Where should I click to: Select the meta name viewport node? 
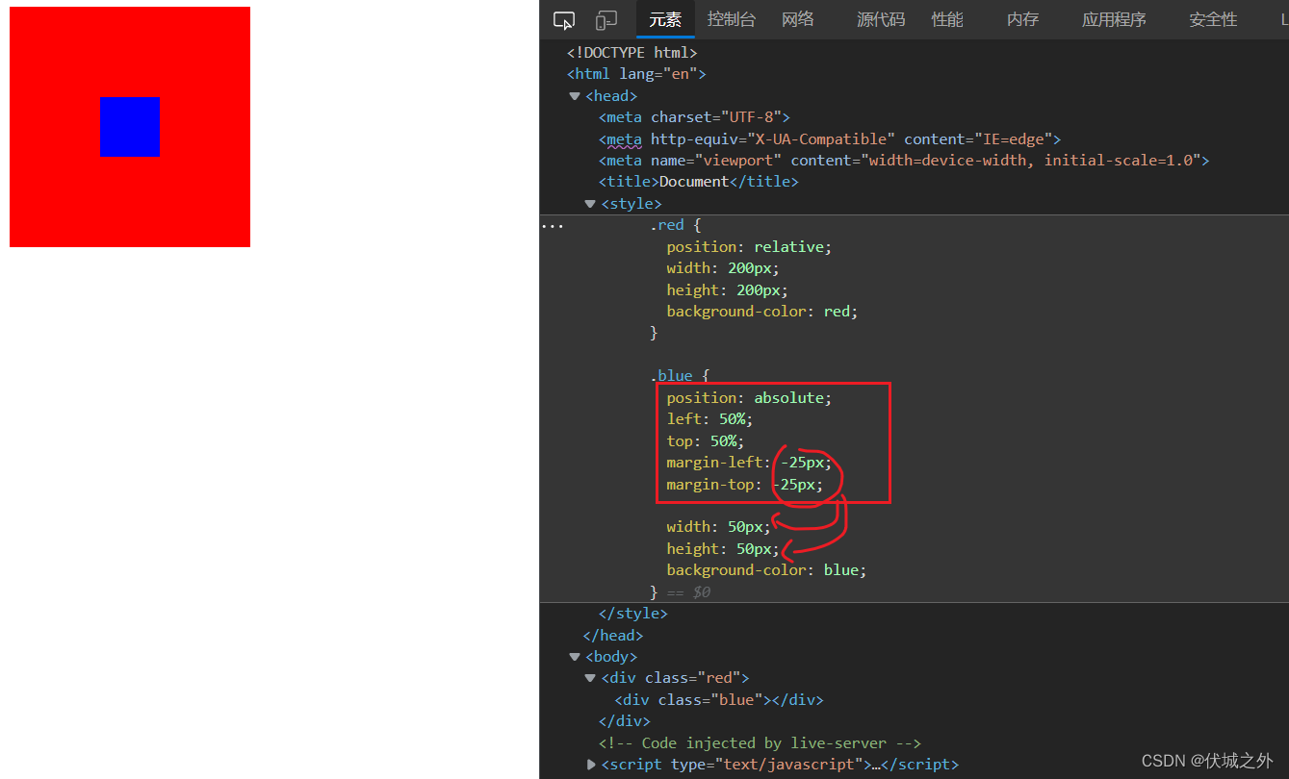[903, 161]
